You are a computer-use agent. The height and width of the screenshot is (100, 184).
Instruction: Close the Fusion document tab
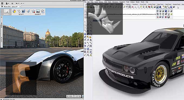(x=20, y=7)
